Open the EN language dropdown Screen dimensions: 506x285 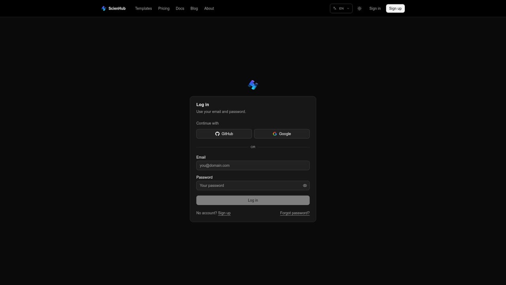click(341, 8)
